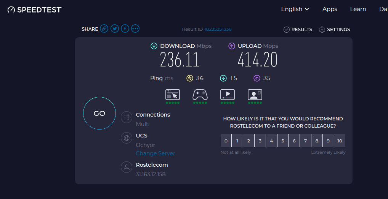Click the idle ping value 36
Screen dimensions: 388x199
(x=200, y=78)
